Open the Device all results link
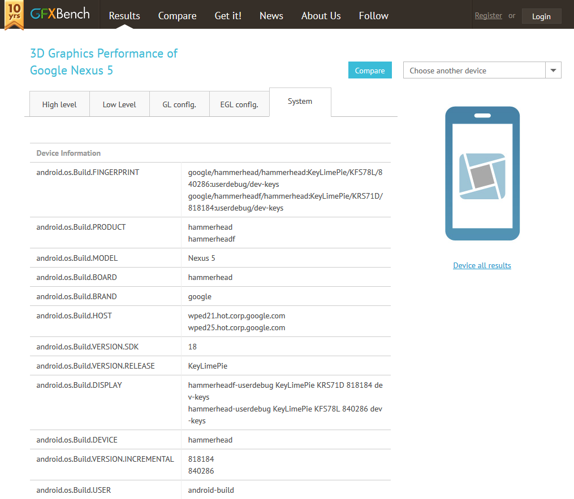This screenshot has width=574, height=499. (x=482, y=265)
